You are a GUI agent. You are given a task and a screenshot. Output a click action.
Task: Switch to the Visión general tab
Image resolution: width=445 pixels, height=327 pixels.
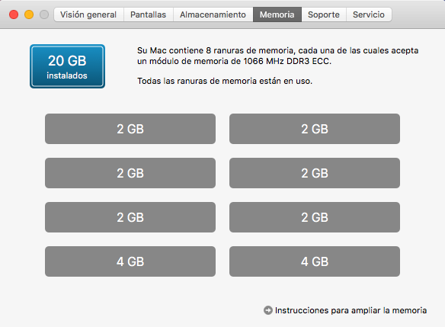pyautogui.click(x=88, y=14)
